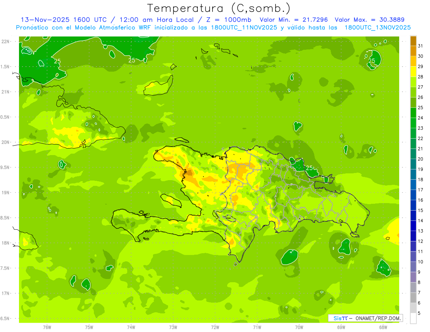
Task: Click the "70W" longitude label
Action: (x=299, y=327)
